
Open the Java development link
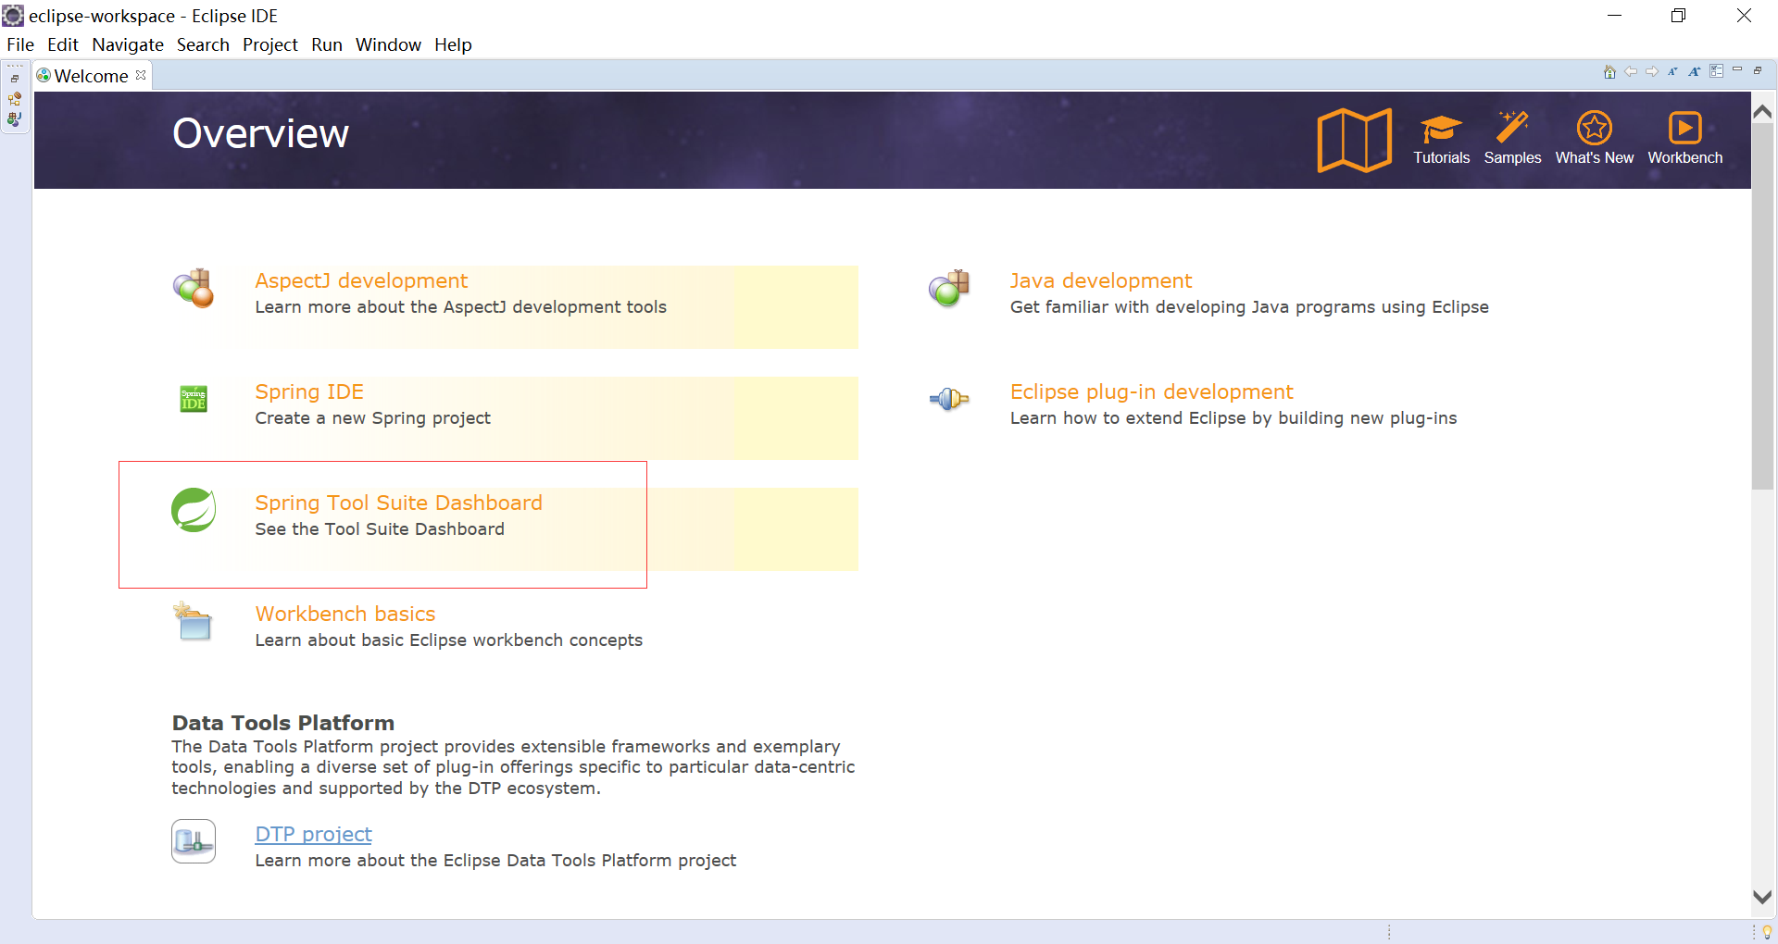click(x=1100, y=280)
